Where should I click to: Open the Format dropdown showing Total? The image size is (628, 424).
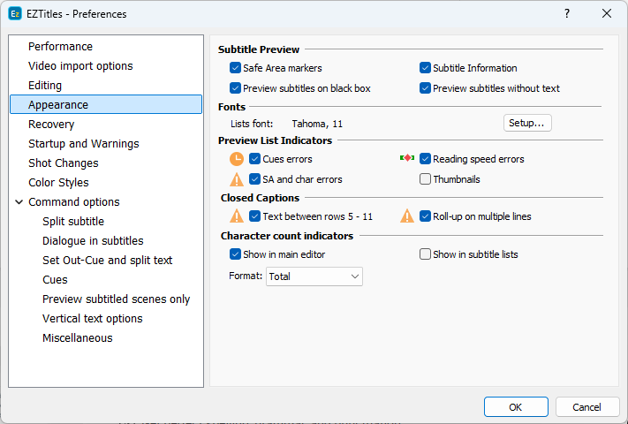(x=314, y=276)
